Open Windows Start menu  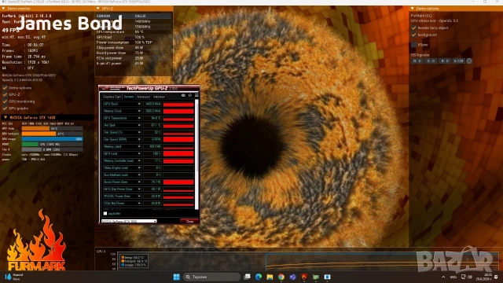176,277
